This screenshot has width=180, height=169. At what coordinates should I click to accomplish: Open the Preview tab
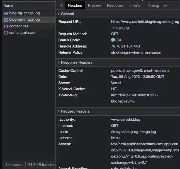click(x=94, y=6)
